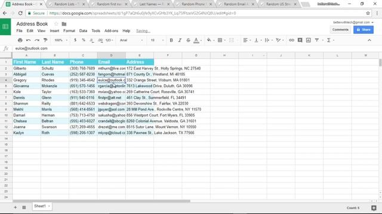Open the File menu

click(19, 31)
